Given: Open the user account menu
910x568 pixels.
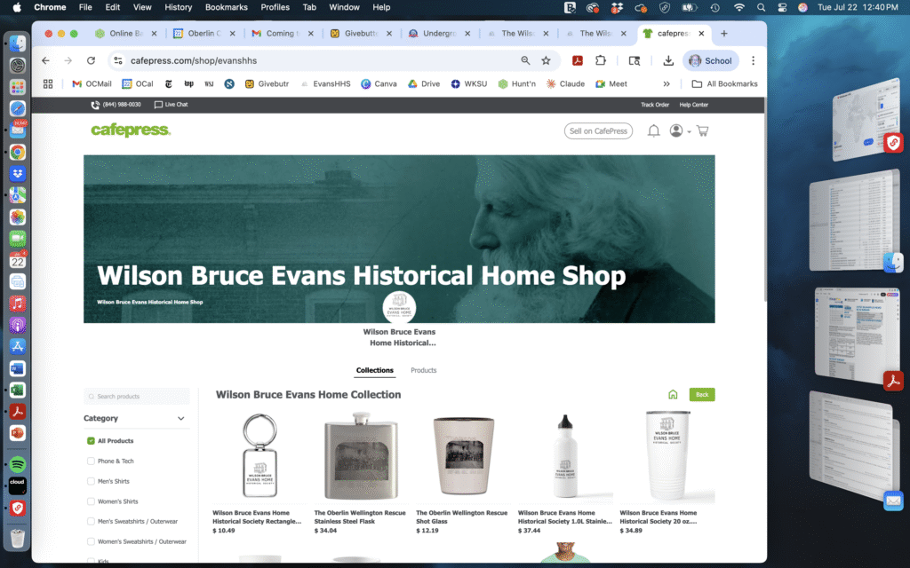Looking at the screenshot, I should tap(679, 131).
